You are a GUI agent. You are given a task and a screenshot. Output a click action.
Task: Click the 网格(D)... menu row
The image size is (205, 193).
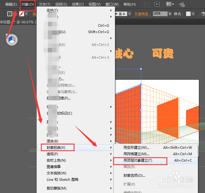(76, 85)
